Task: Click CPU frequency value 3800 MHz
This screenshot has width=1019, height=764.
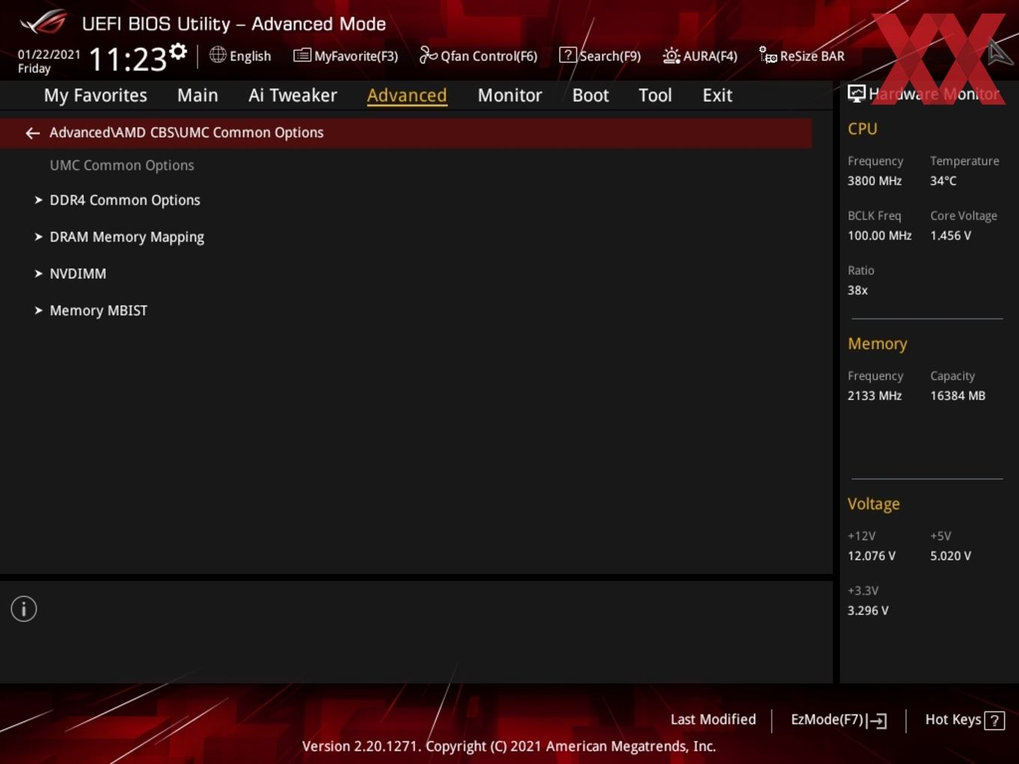Action: [874, 181]
